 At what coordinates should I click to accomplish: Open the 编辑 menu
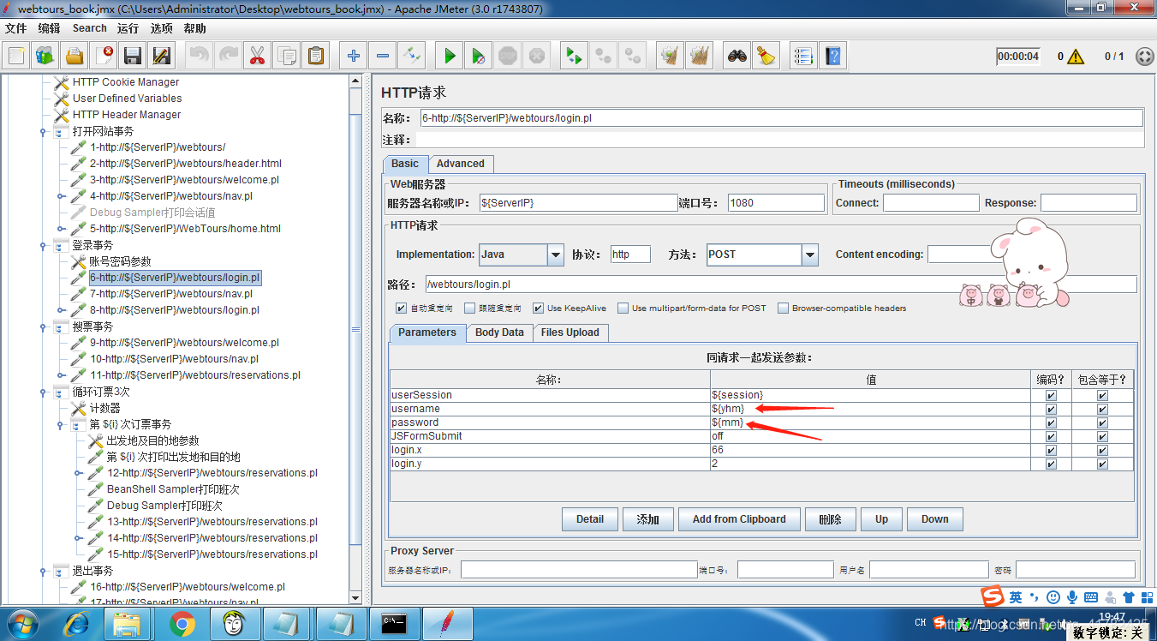coord(49,28)
